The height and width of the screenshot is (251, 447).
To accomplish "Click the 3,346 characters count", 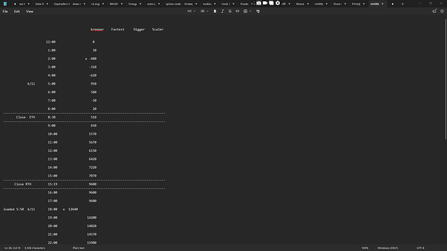I will point(34,248).
